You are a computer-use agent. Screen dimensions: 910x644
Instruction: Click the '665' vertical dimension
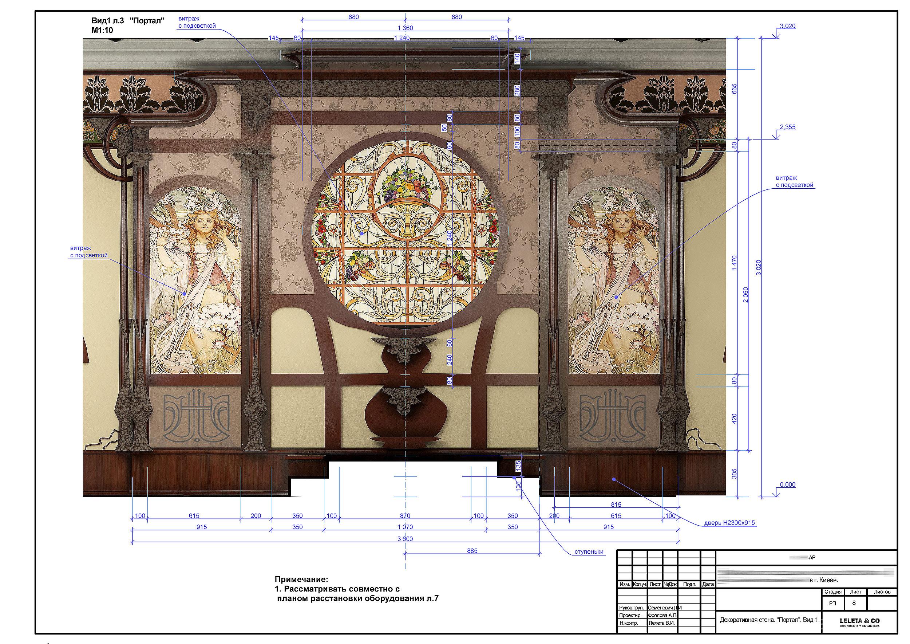[x=734, y=89]
